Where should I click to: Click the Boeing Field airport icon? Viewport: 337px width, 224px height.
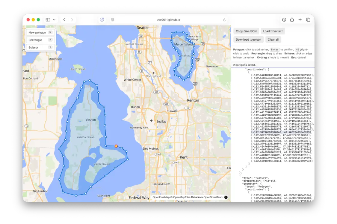[x=153, y=73]
